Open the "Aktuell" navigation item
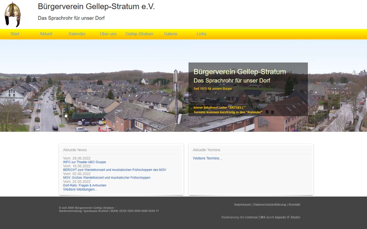 pyautogui.click(x=46, y=34)
